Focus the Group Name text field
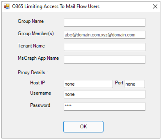 [105, 22]
